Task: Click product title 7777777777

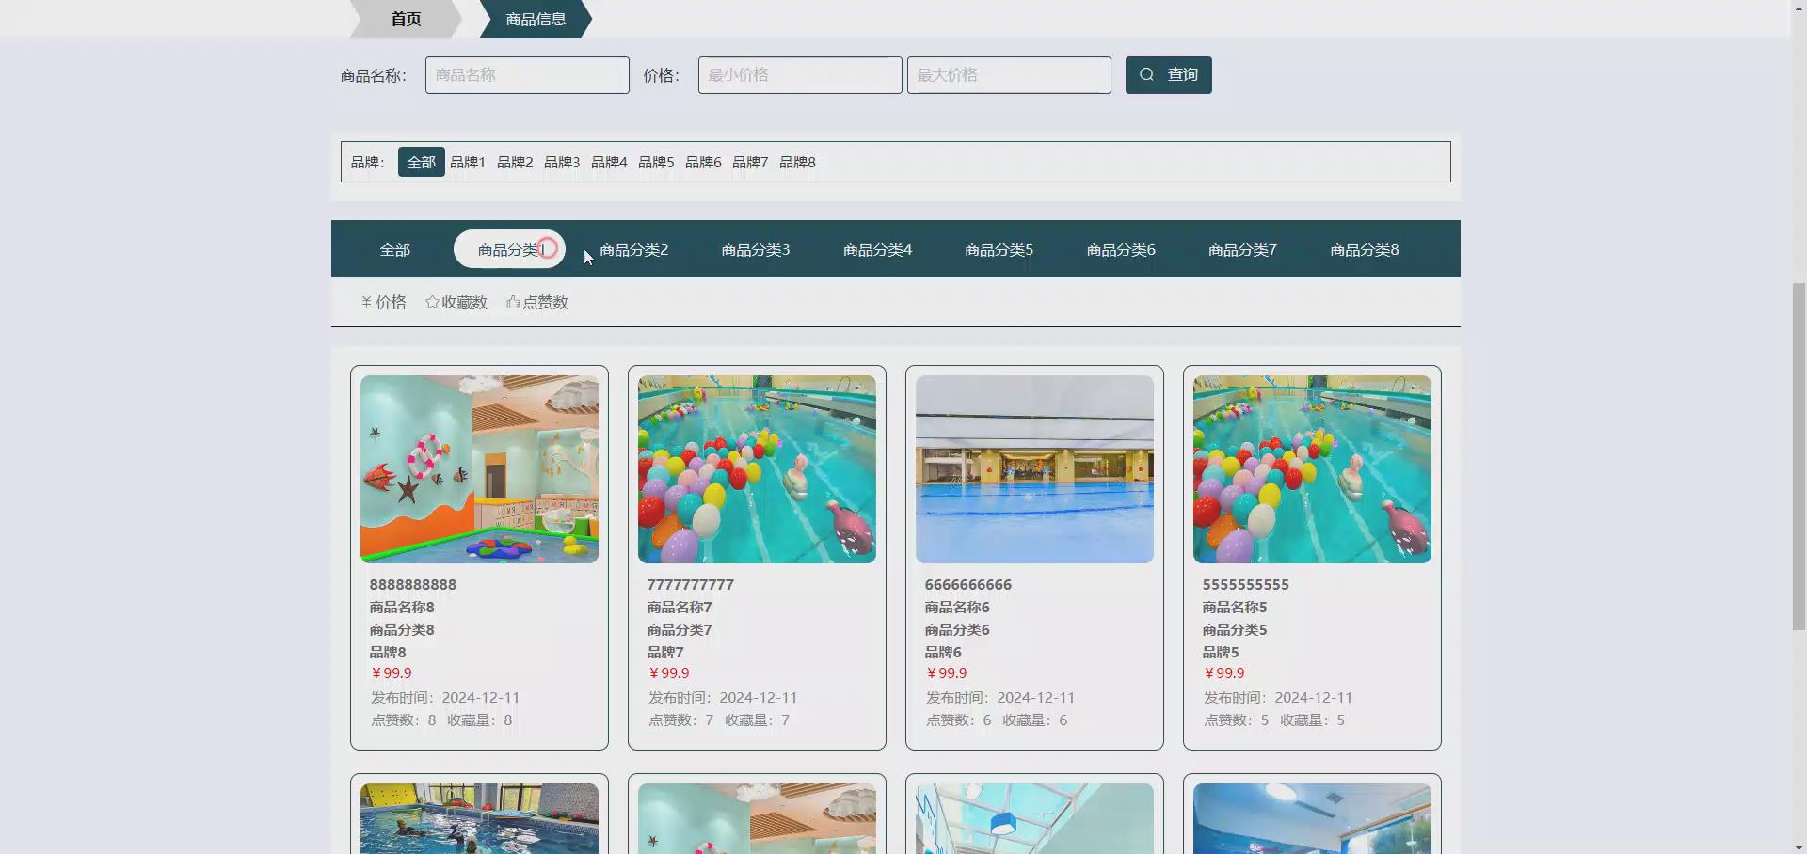Action: pyautogui.click(x=691, y=584)
